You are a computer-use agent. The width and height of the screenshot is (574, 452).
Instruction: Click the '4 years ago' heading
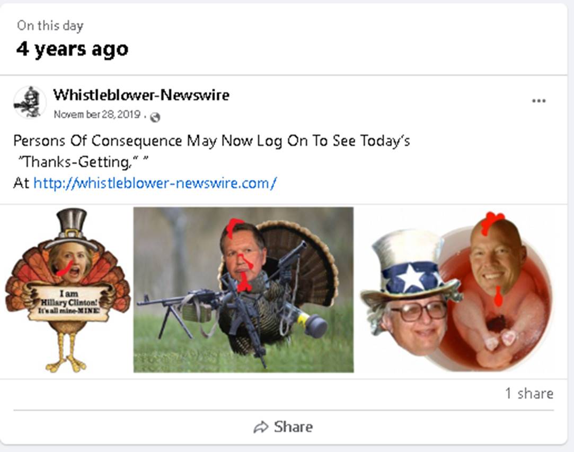tap(73, 49)
